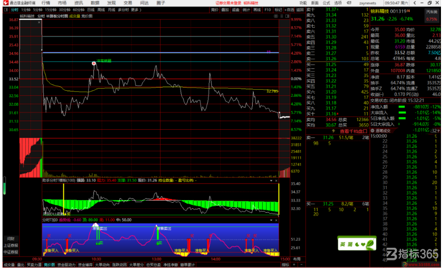Click the plus button at bottom right

294,264
